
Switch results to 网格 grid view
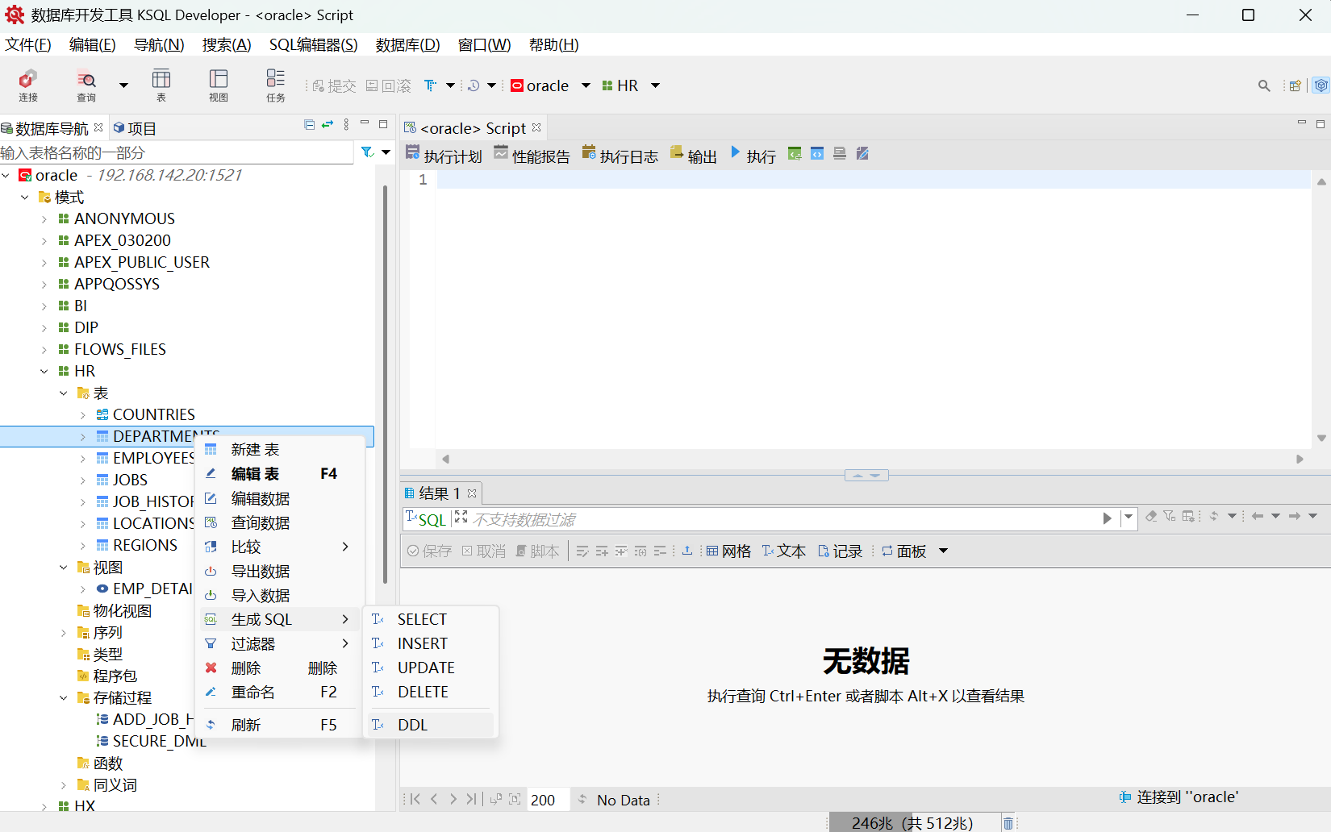728,551
